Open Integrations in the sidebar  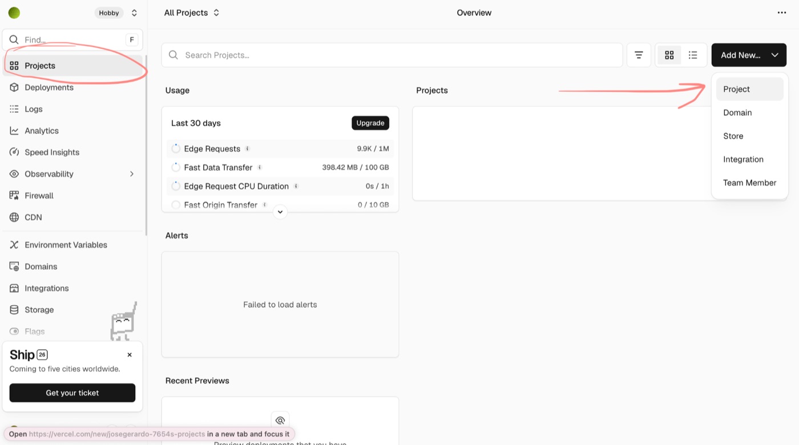coord(73,288)
